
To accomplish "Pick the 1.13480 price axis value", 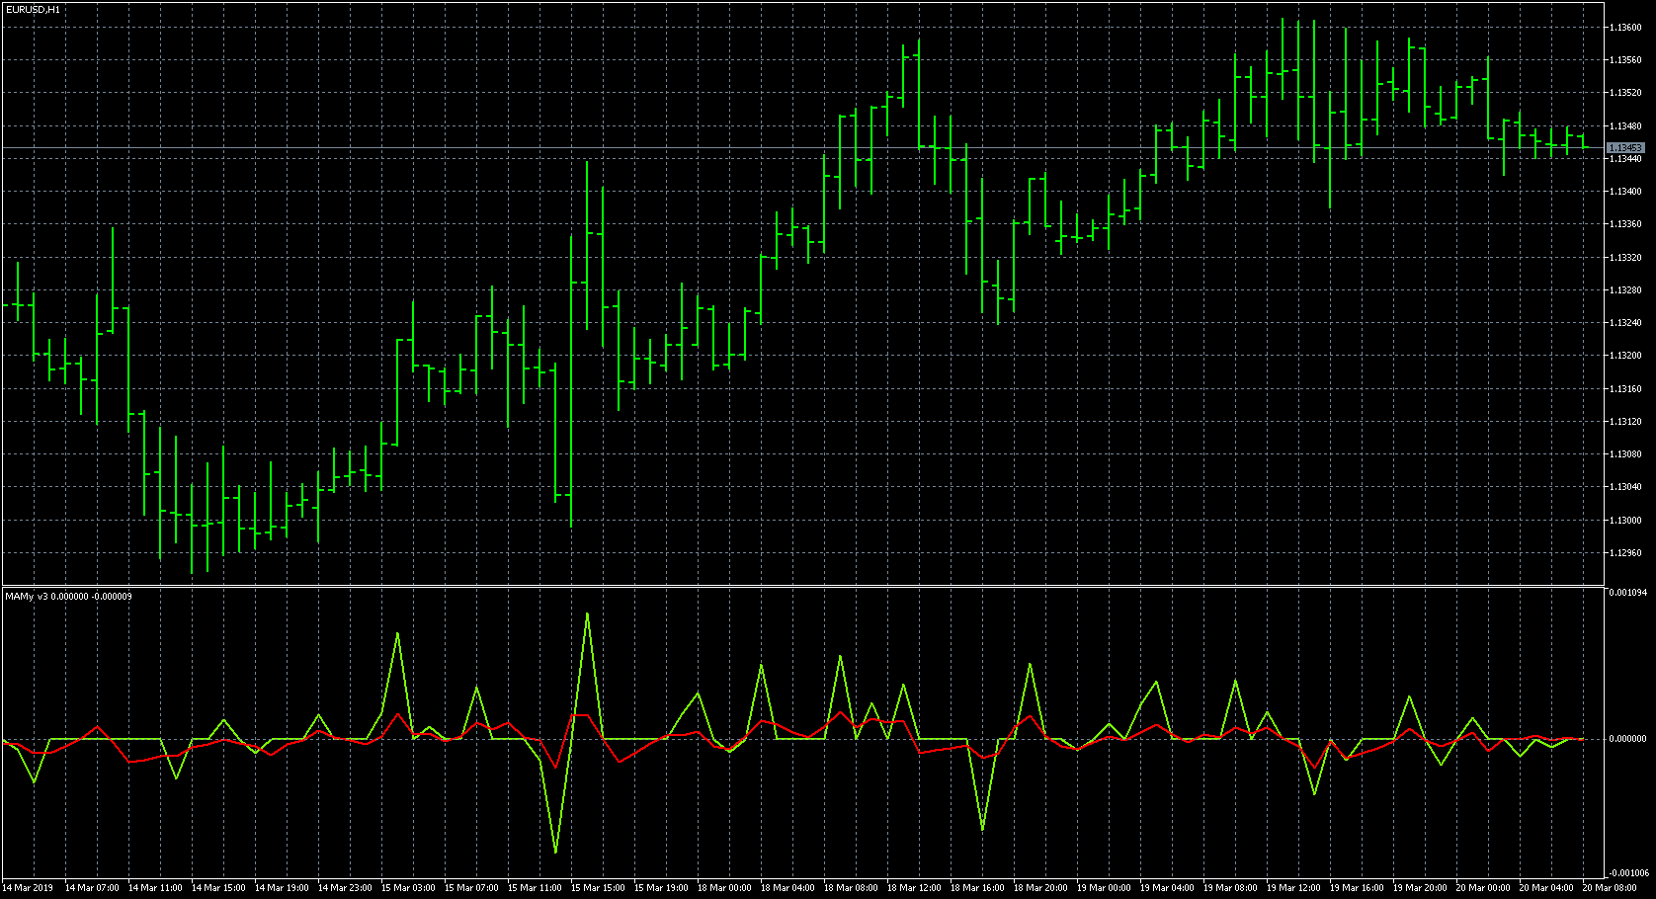I will (x=1625, y=126).
